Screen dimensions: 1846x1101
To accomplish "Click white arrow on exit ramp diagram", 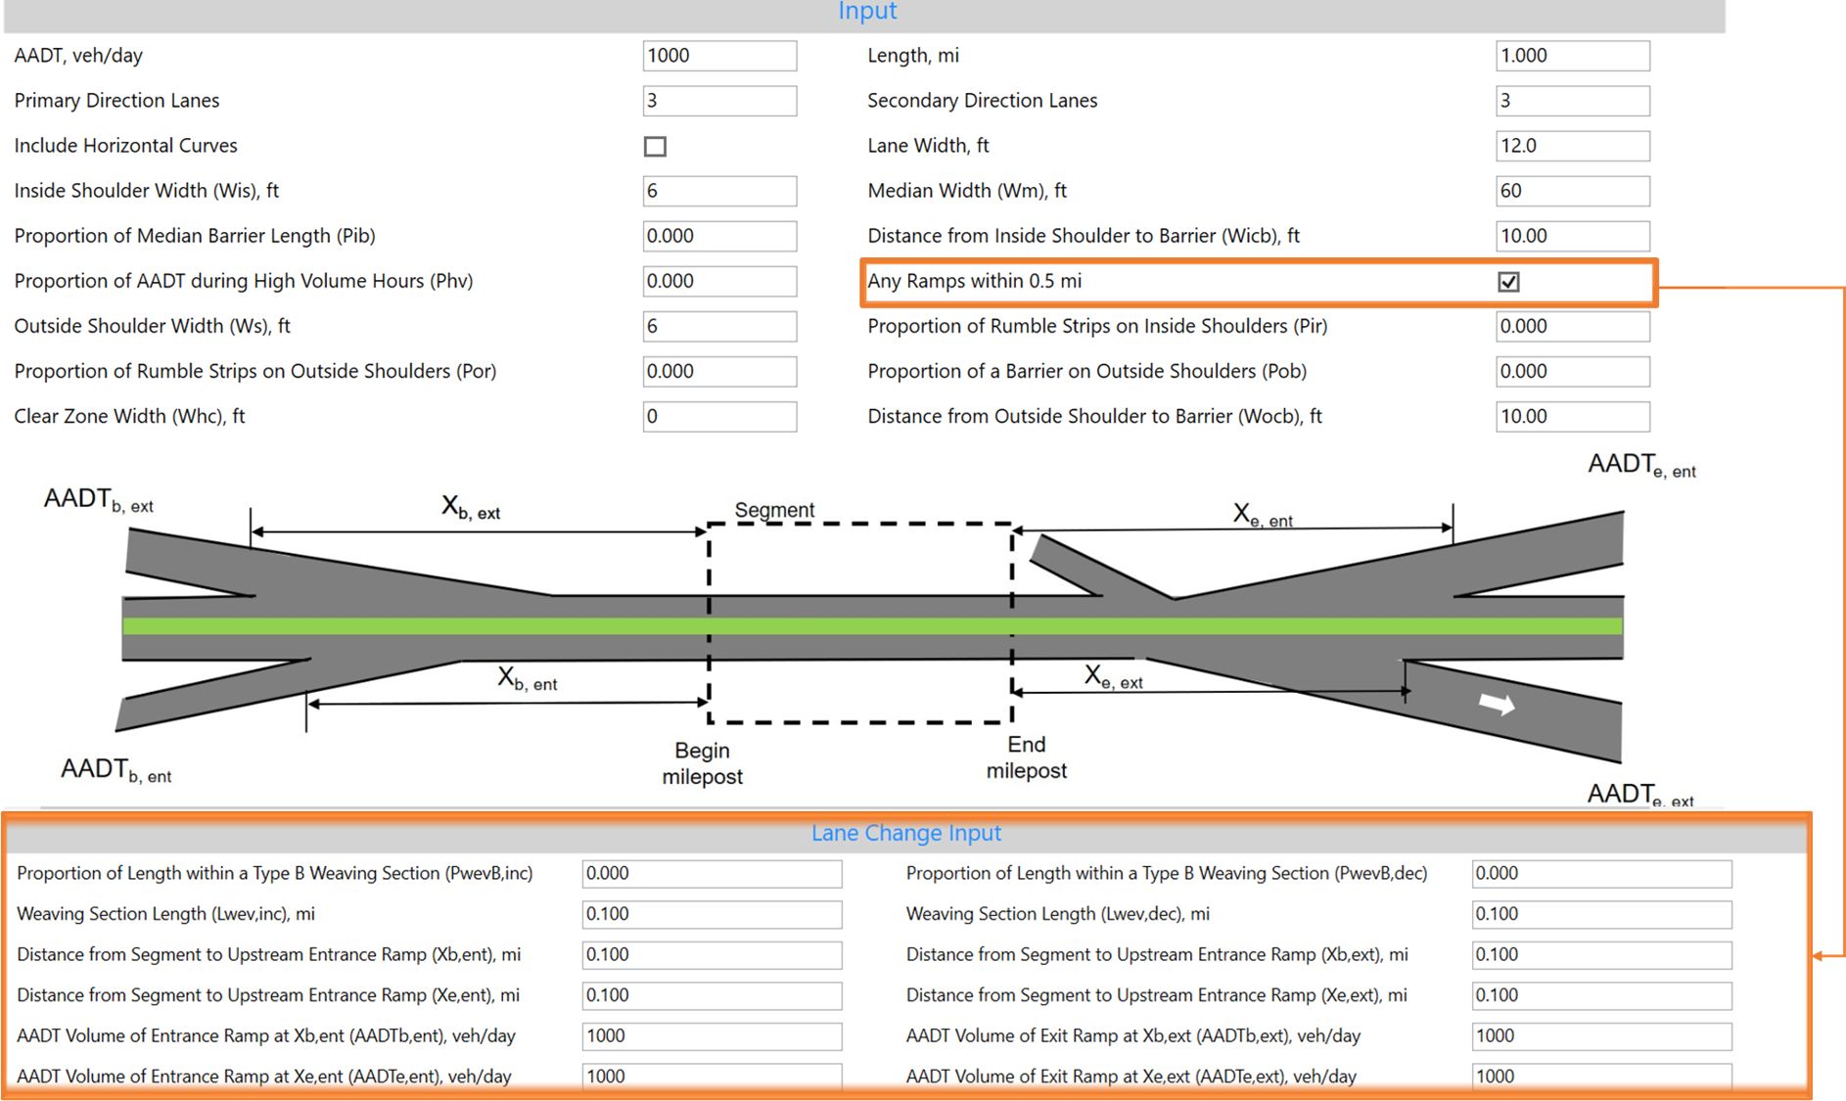I will click(x=1497, y=704).
